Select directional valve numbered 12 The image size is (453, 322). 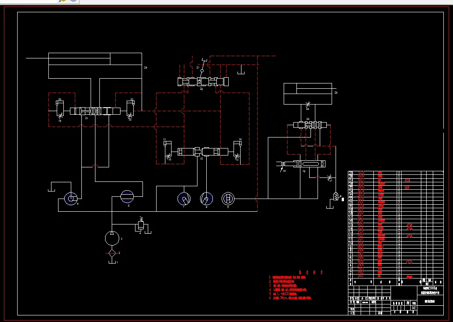[203, 152]
